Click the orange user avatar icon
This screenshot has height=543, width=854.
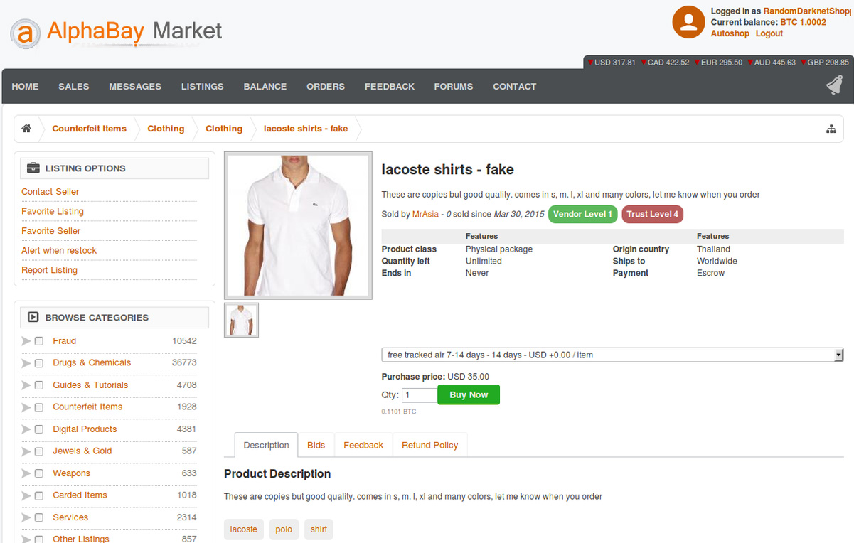click(x=688, y=22)
